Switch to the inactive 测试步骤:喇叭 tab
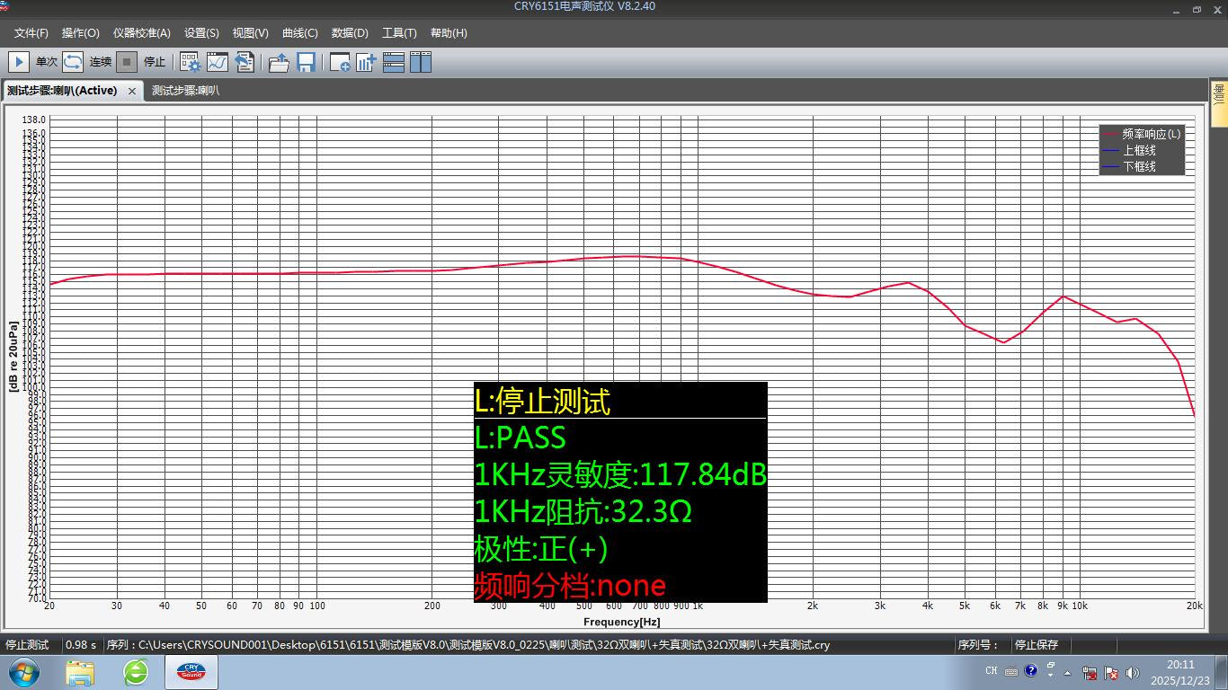 (x=185, y=91)
